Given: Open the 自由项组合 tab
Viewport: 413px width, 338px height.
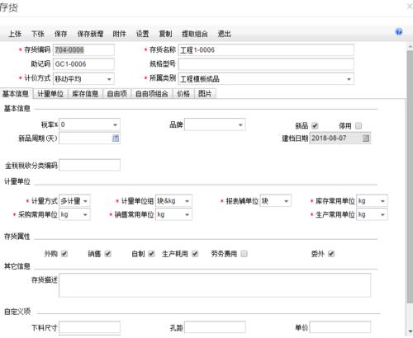Looking at the screenshot, I should tap(152, 94).
